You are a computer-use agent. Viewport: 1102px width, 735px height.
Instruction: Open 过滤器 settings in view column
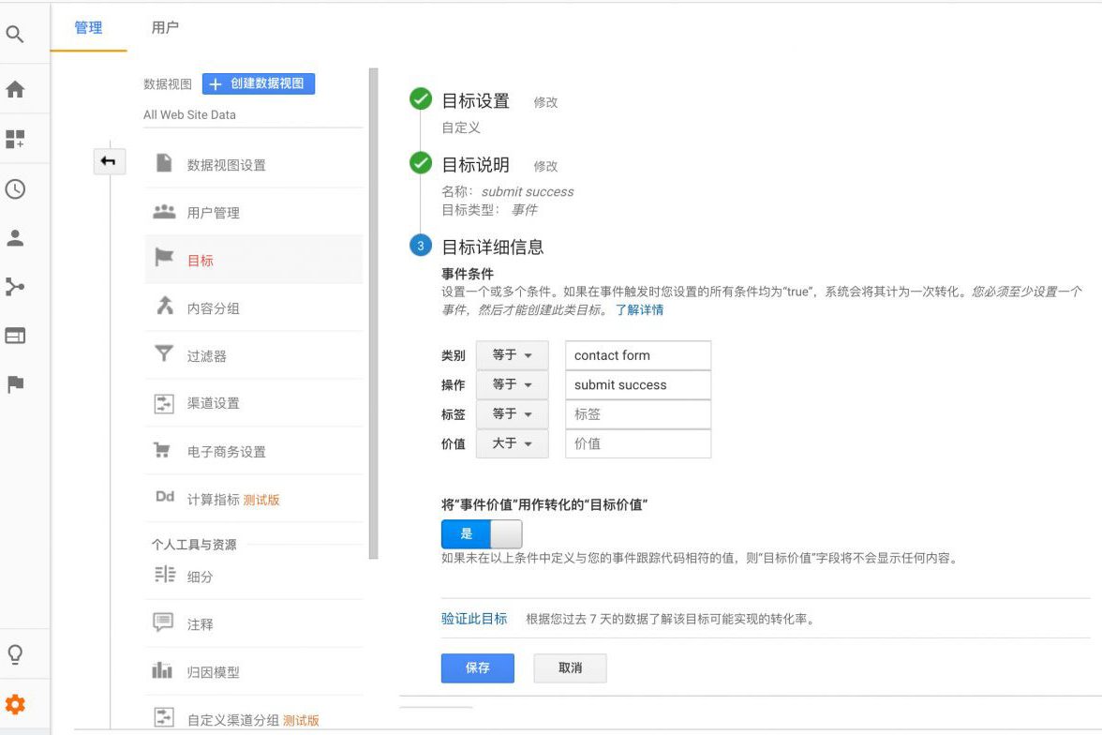click(x=207, y=356)
